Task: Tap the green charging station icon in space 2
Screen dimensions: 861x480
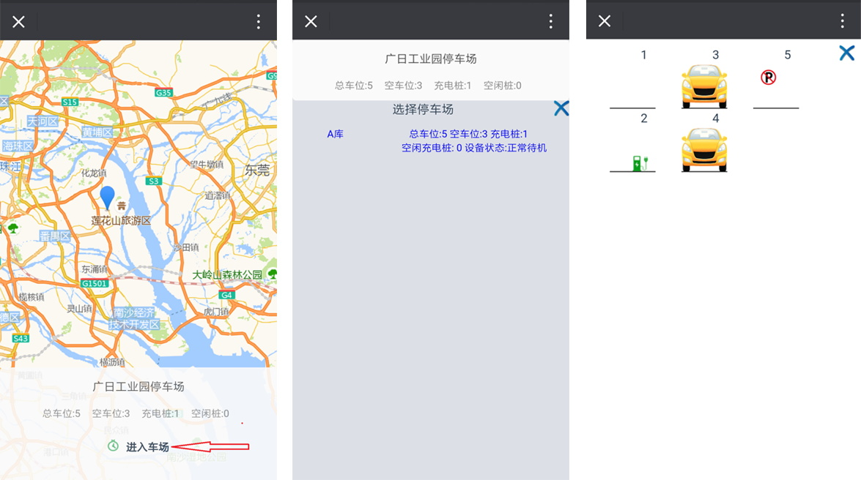Action: pos(640,163)
